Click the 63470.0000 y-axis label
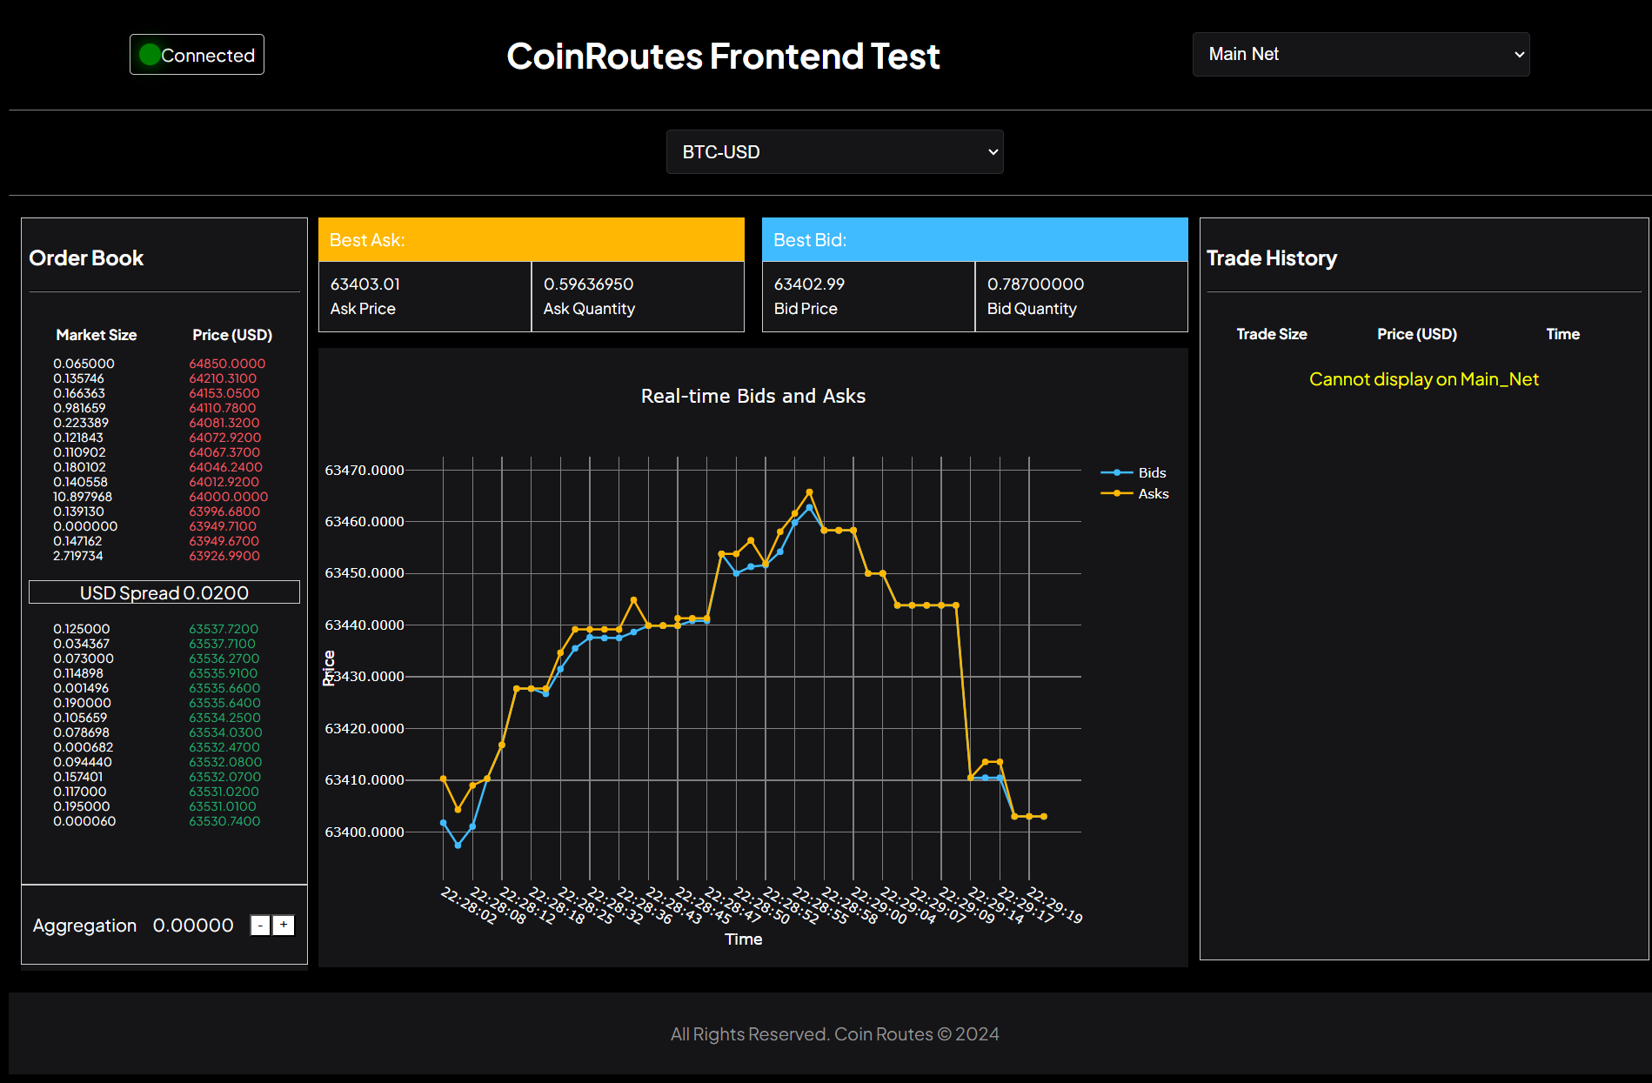This screenshot has width=1652, height=1083. [365, 470]
